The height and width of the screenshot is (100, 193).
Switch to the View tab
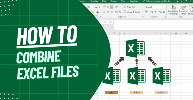click(123, 1)
